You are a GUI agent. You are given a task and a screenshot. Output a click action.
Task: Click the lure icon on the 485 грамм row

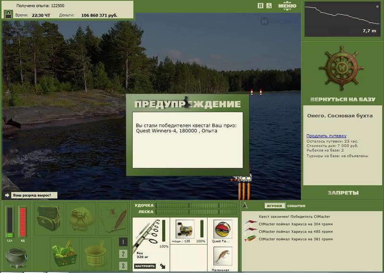pyautogui.click(x=250, y=231)
